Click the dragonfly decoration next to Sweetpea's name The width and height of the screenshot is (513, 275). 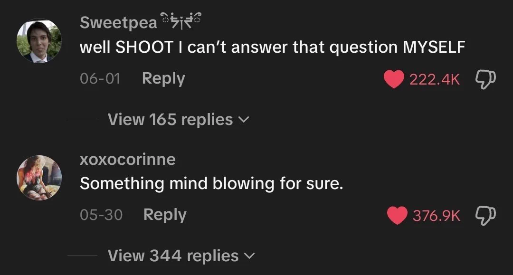pyautogui.click(x=180, y=21)
